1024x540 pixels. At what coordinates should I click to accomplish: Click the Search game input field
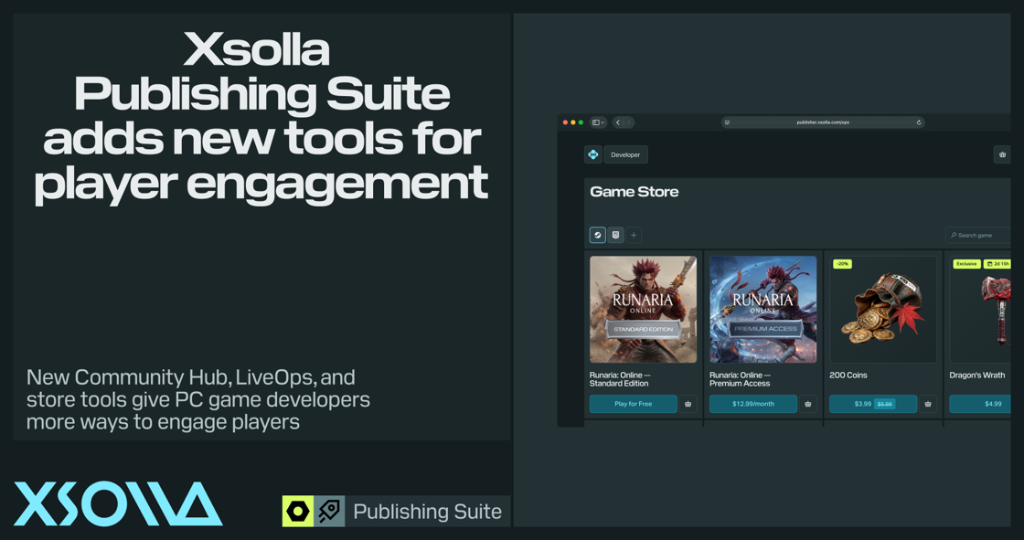pyautogui.click(x=978, y=235)
